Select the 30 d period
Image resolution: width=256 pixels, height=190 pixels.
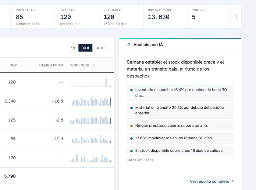[85, 48]
